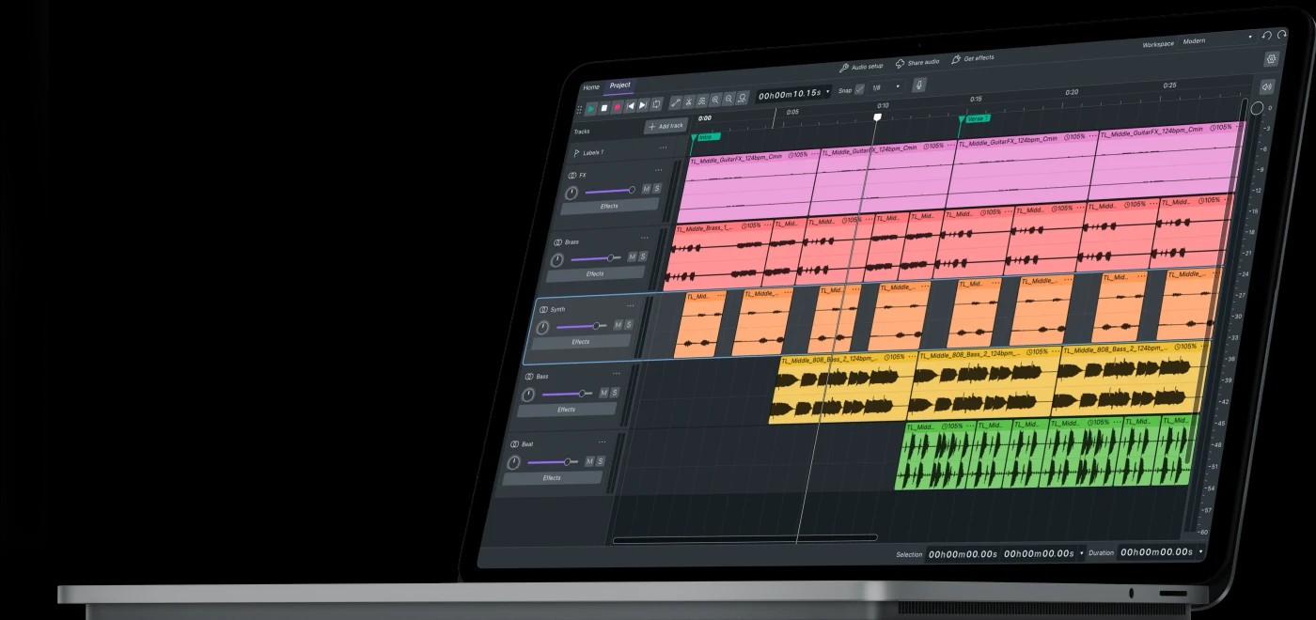Image resolution: width=1316 pixels, height=620 pixels.
Task: Toggle loop playback icon
Action: [656, 104]
